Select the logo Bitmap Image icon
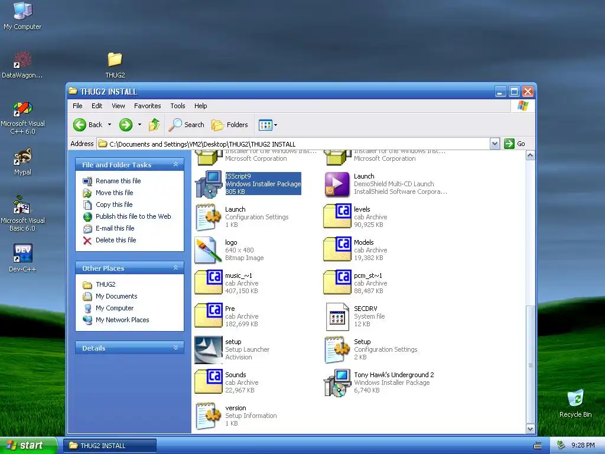 coord(209,250)
